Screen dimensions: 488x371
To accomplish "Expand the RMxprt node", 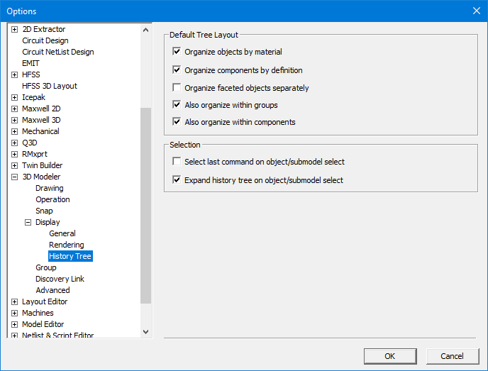I will pyautogui.click(x=14, y=154).
